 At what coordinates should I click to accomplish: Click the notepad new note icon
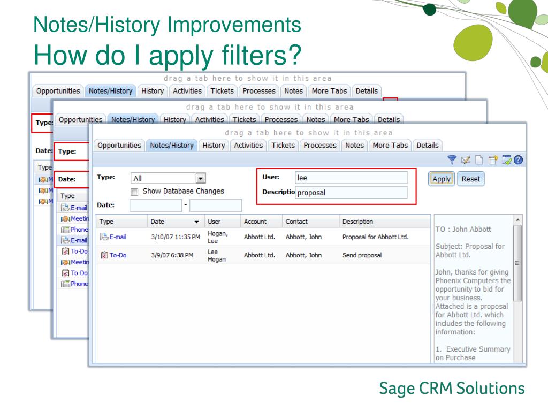[493, 160]
